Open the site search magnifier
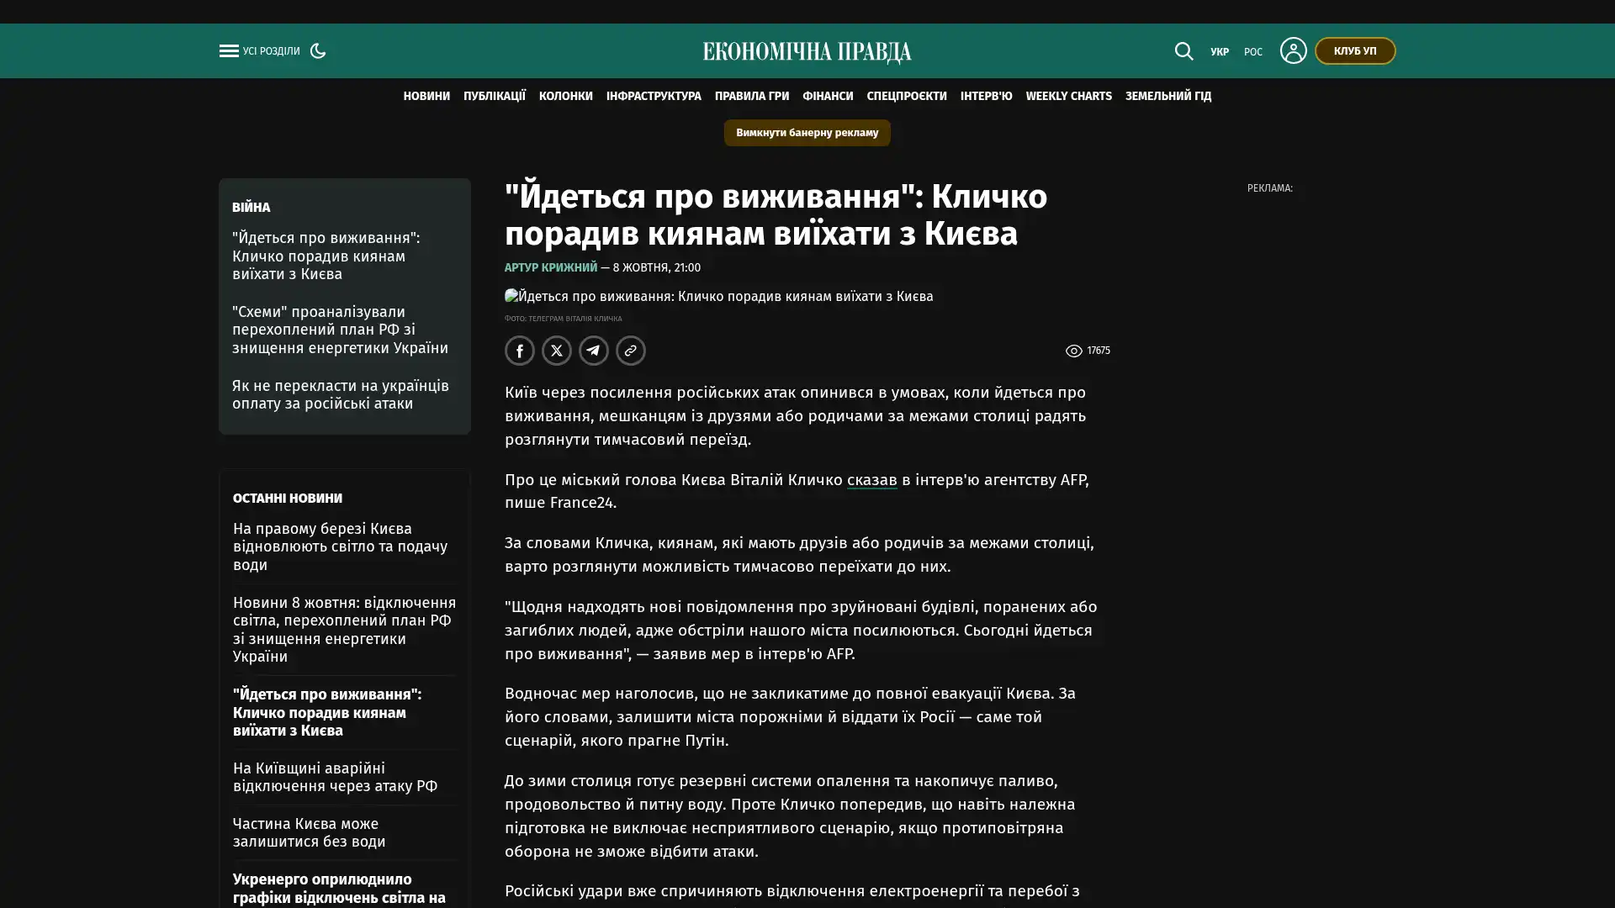1615x908 pixels. click(x=1183, y=51)
